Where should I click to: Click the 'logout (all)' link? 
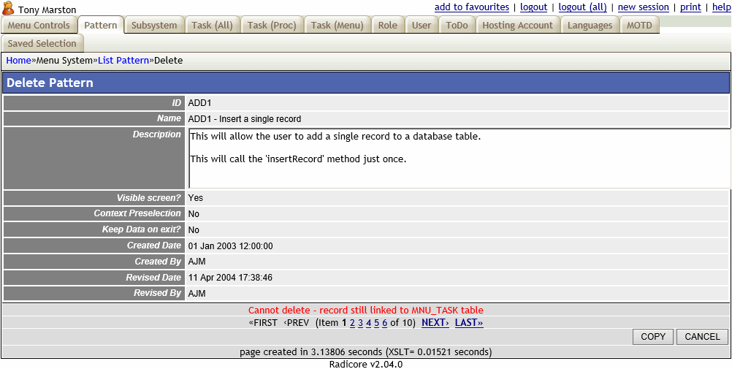tap(582, 7)
